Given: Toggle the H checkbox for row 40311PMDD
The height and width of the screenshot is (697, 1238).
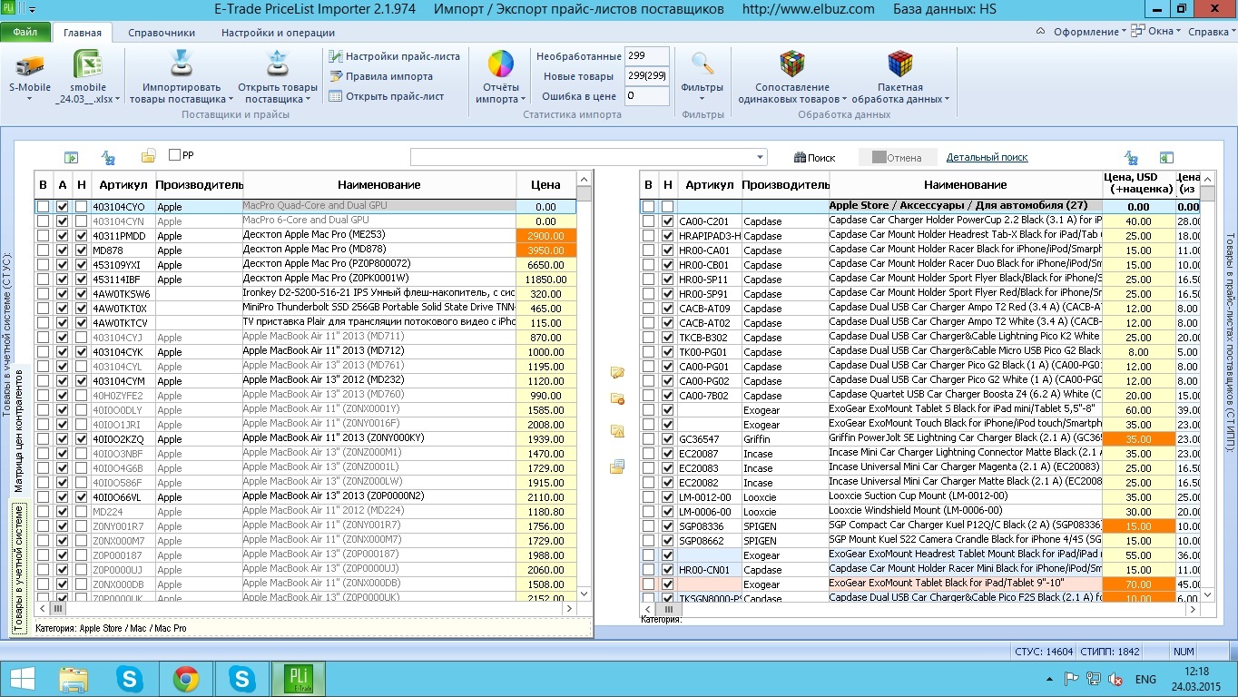Looking at the screenshot, I should pos(82,236).
